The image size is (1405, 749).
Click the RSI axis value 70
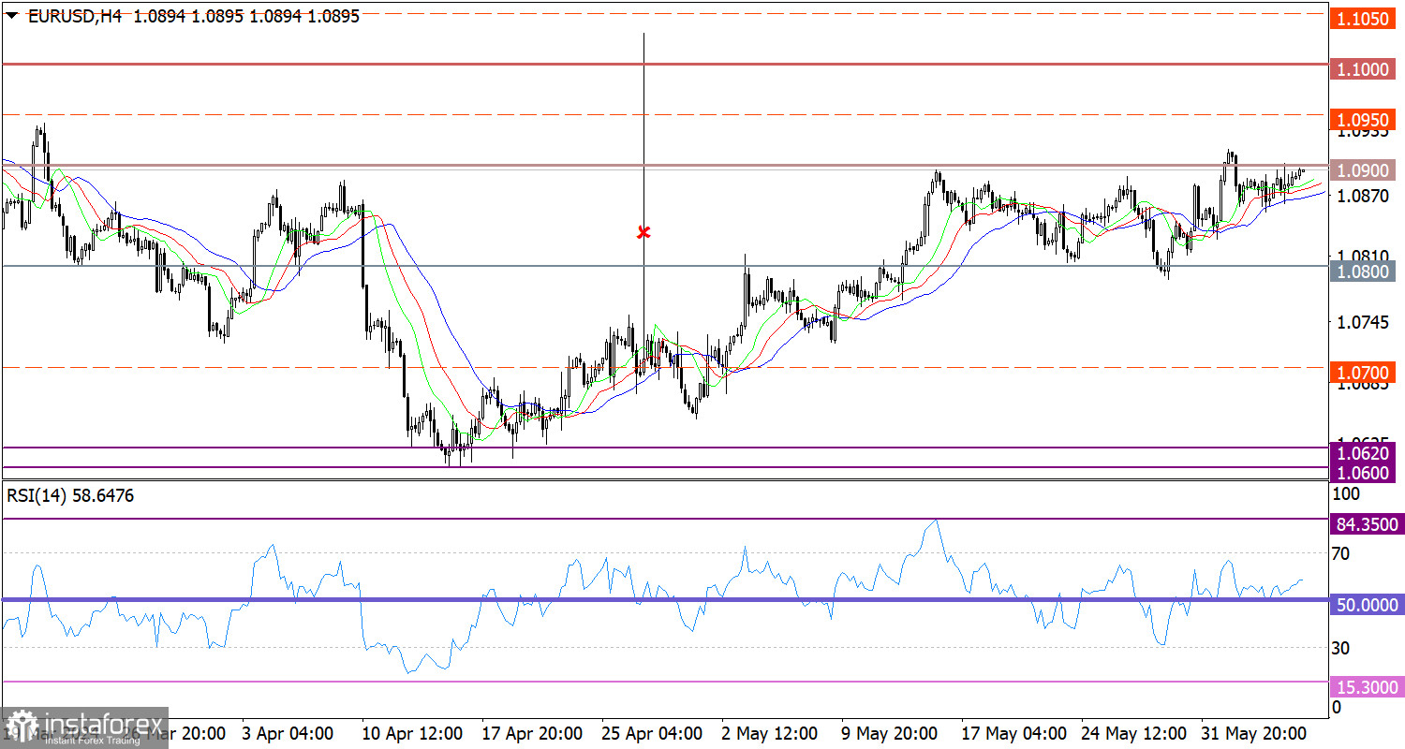pos(1341,553)
